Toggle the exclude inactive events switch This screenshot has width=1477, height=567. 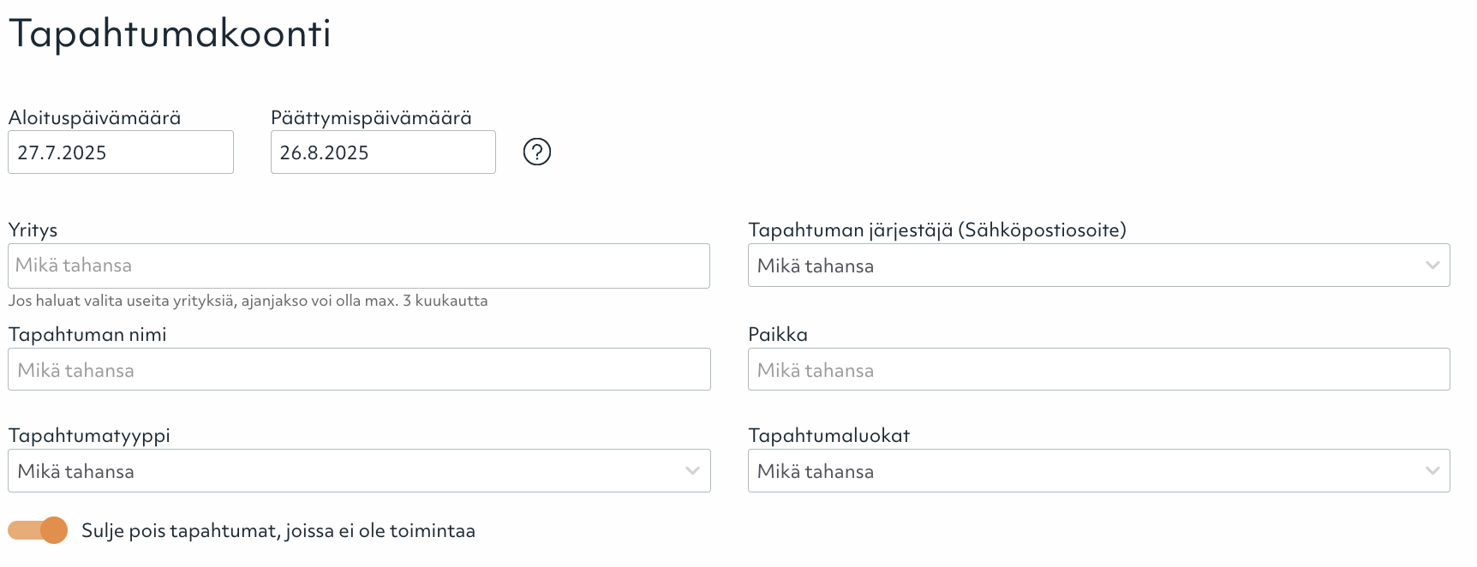[x=39, y=530]
